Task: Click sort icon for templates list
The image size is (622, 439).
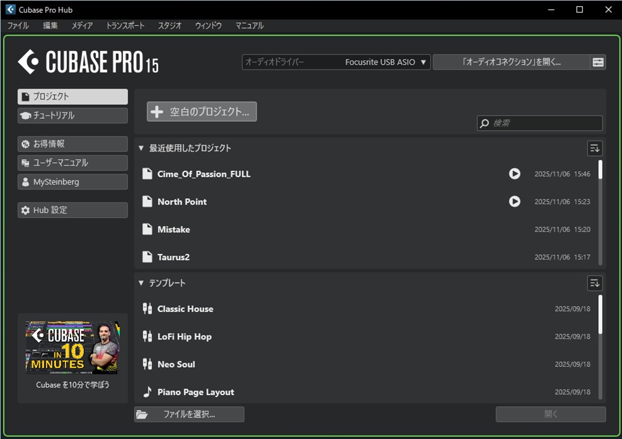Action: (x=595, y=283)
